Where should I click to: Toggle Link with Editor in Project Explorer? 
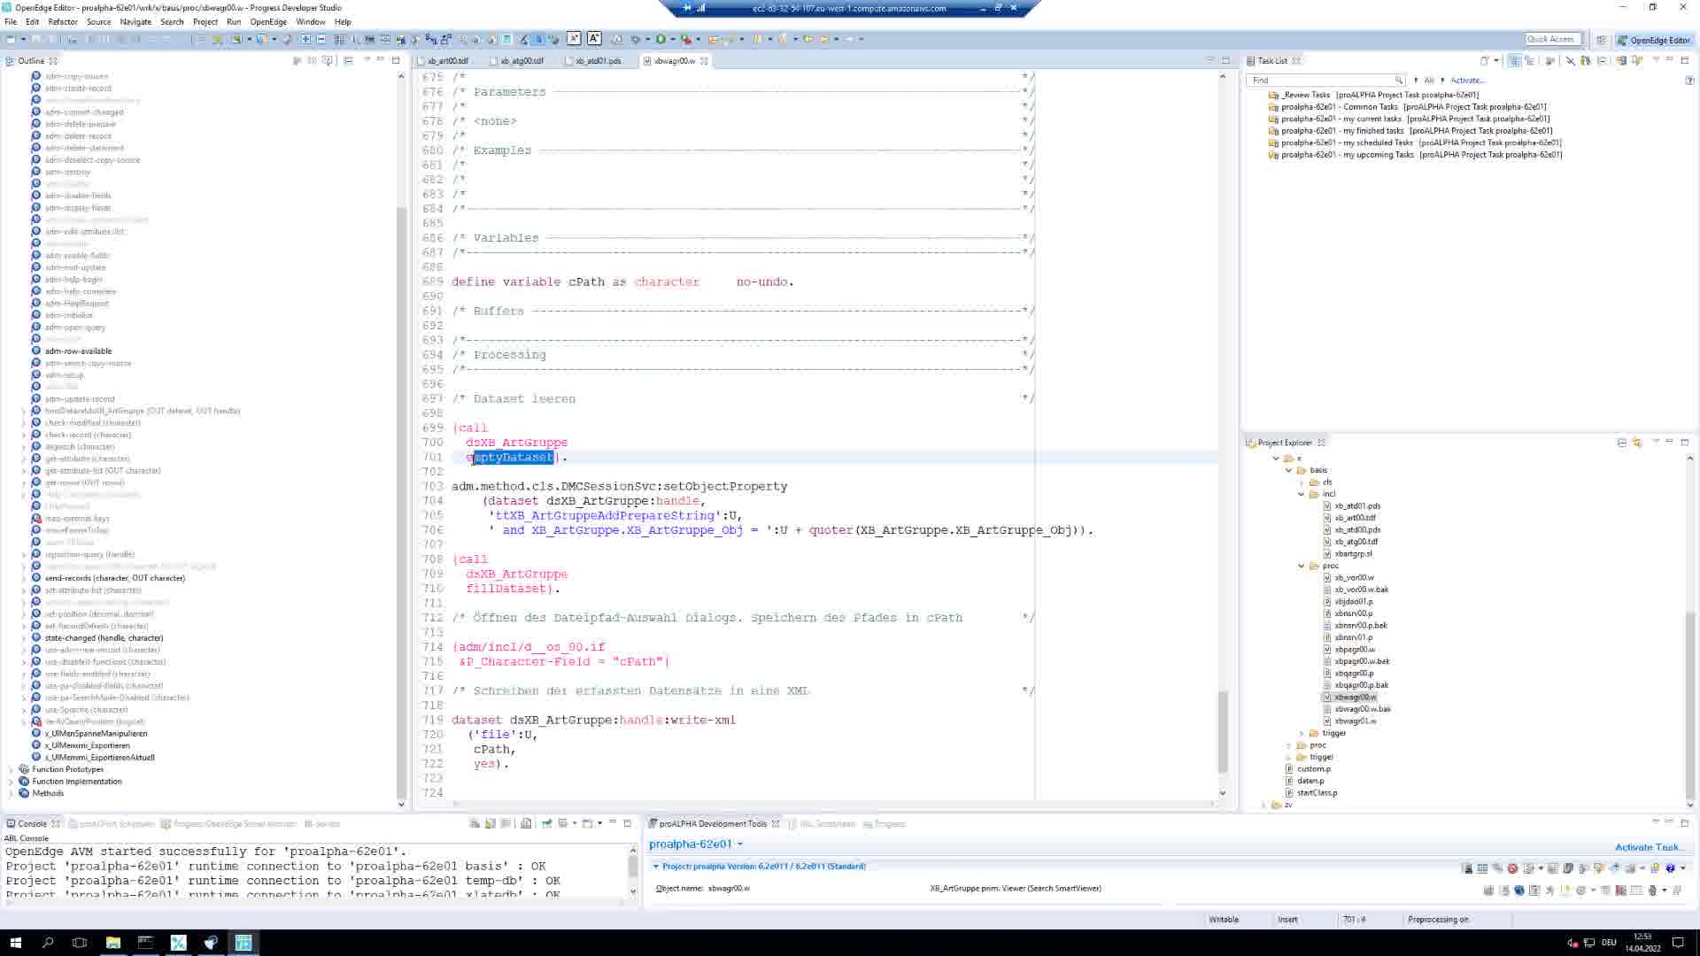click(1637, 443)
